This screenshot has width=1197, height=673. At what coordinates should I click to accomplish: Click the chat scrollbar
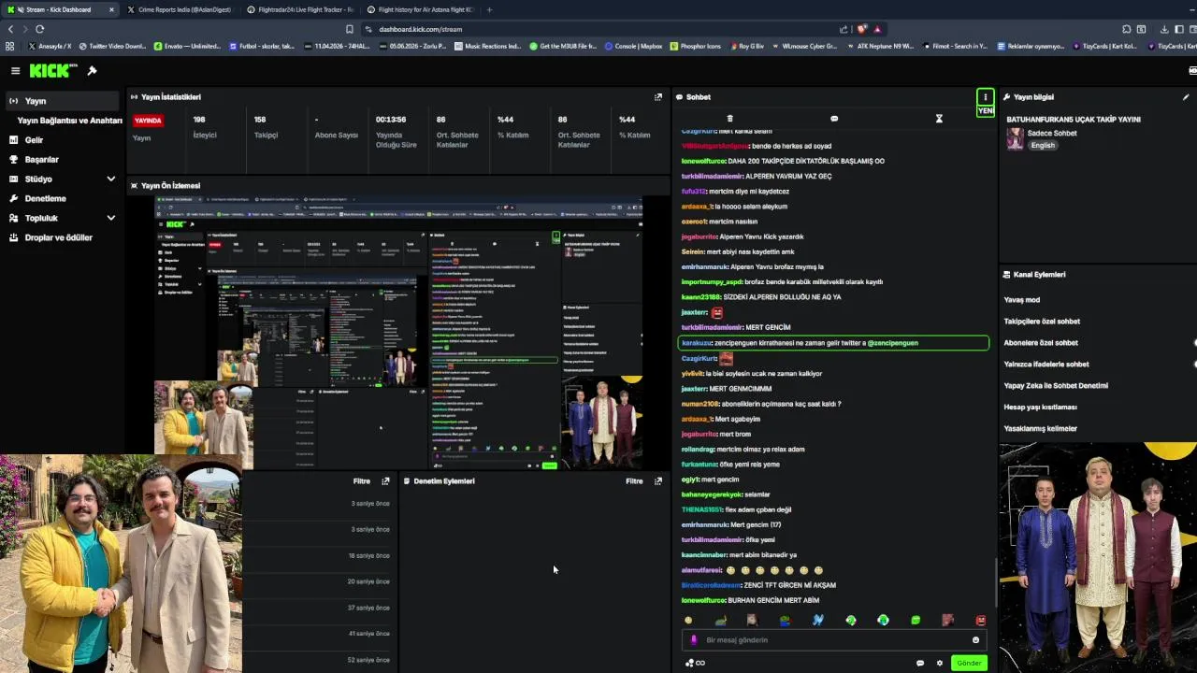[x=995, y=584]
